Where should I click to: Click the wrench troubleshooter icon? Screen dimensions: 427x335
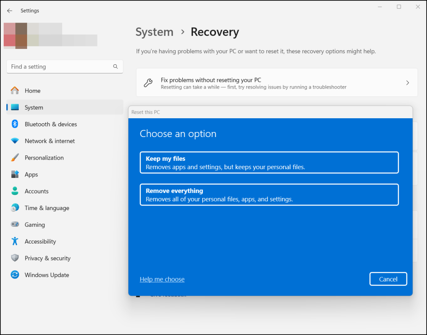pos(148,82)
